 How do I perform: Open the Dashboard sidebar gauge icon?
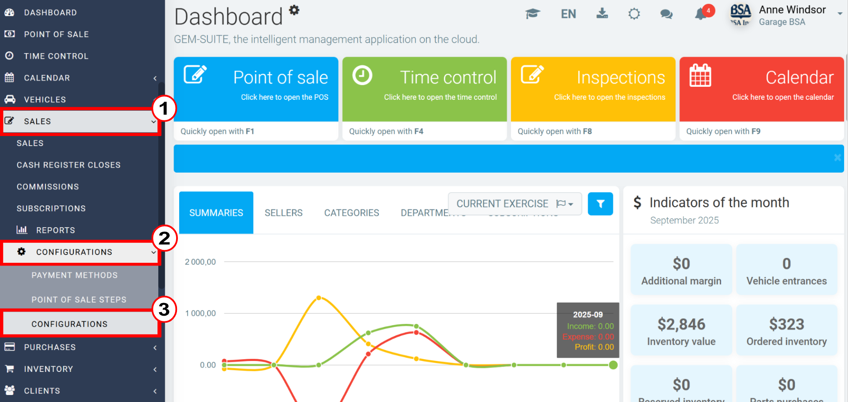[x=9, y=12]
